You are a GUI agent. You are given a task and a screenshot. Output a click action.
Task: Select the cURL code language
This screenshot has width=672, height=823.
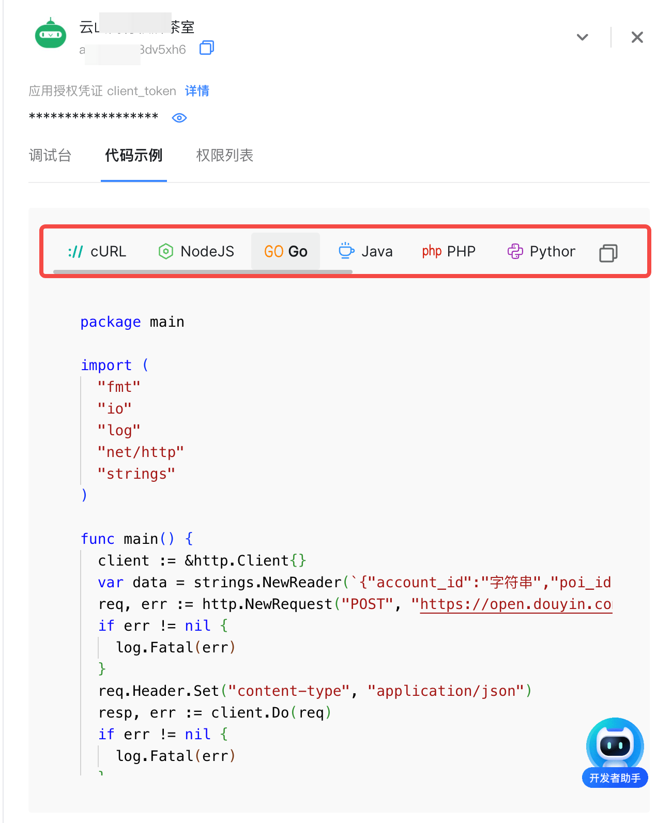[97, 252]
